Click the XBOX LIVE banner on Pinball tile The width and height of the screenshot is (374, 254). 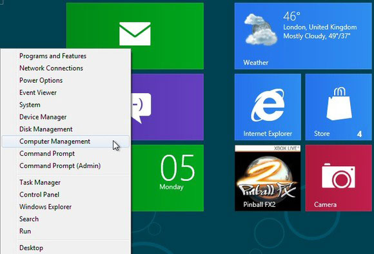[268, 148]
